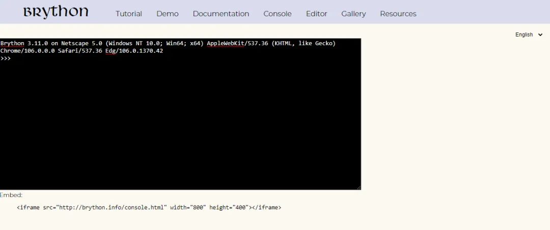Click the iframe embed code text
The width and height of the screenshot is (550, 230).
[149, 207]
